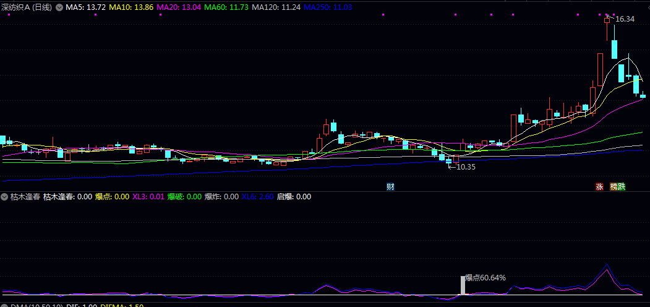Select the MA60: 11.73 label
This screenshot has width=650, height=307.
point(226,7)
